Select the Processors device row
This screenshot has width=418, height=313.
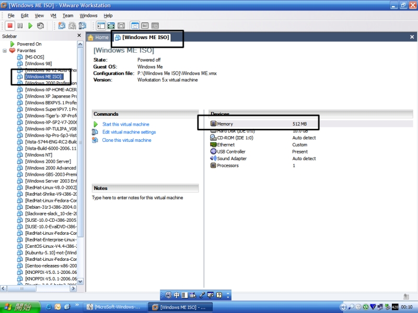[311, 165]
